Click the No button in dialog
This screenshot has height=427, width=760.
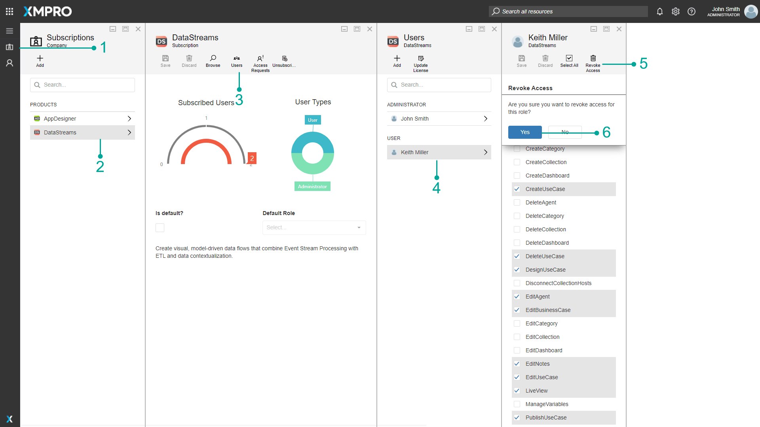(565, 132)
